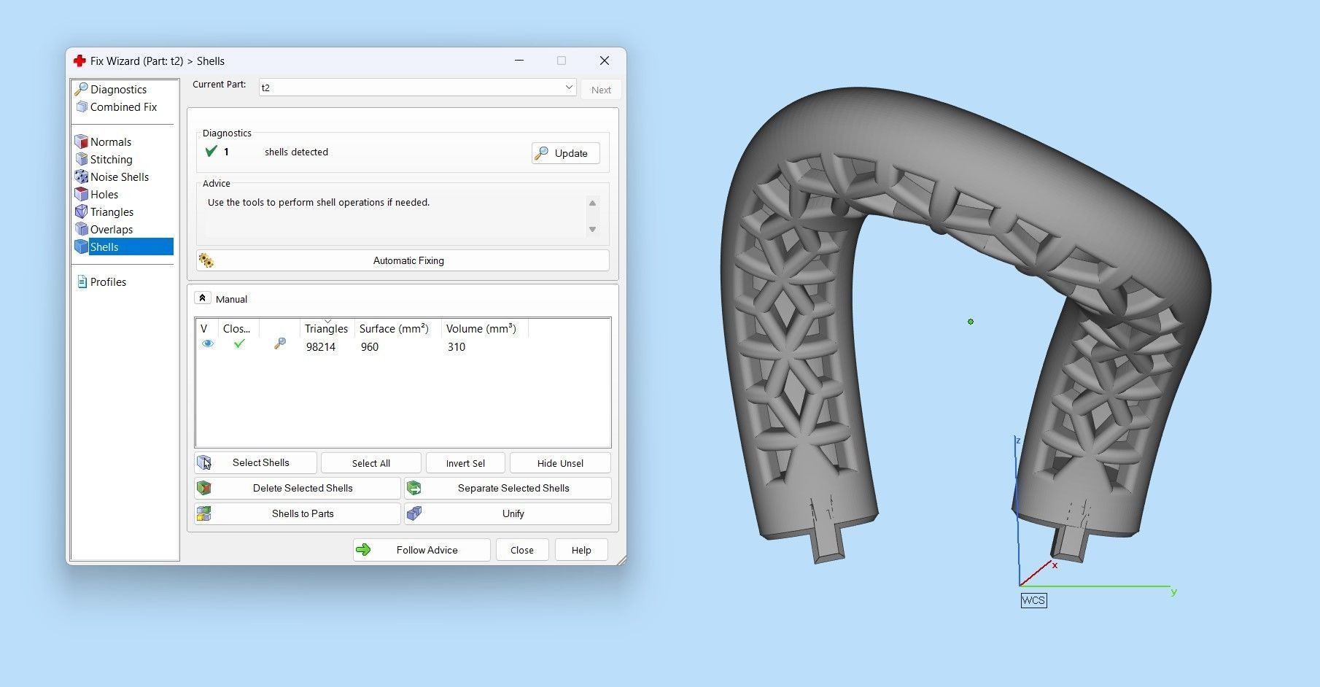Click the Normals cube icon
The image size is (1320, 687).
tap(82, 141)
